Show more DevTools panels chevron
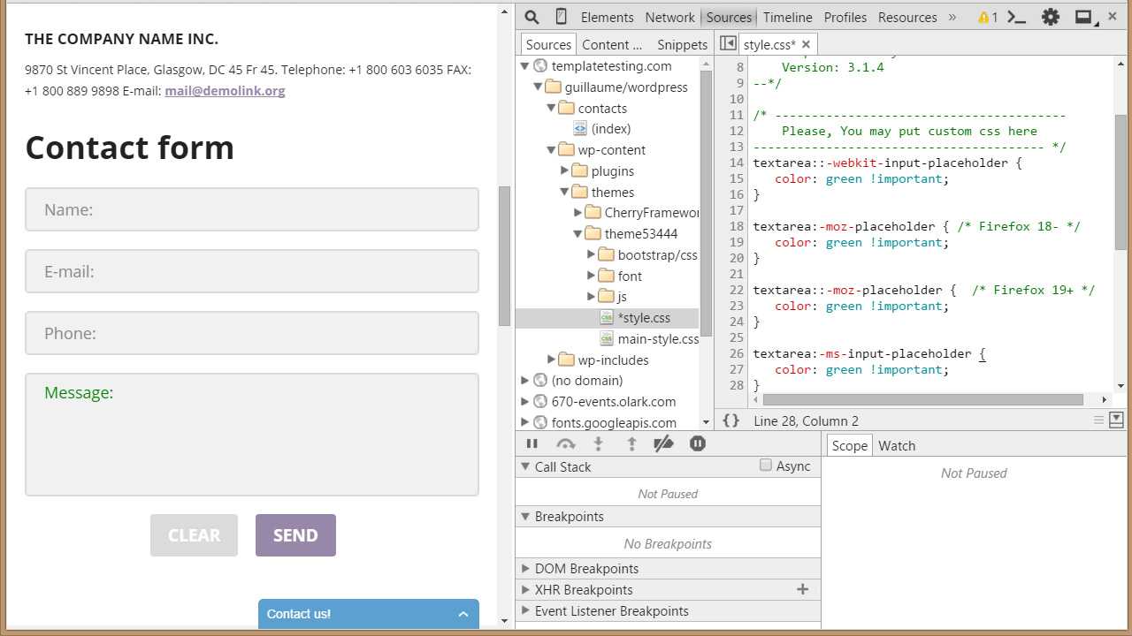The image size is (1132, 636). [952, 17]
